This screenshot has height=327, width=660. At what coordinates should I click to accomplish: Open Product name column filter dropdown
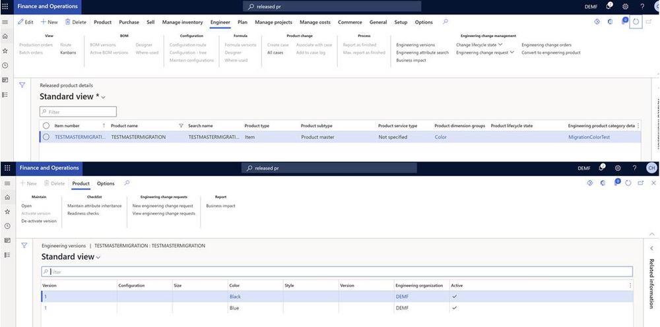click(x=181, y=126)
